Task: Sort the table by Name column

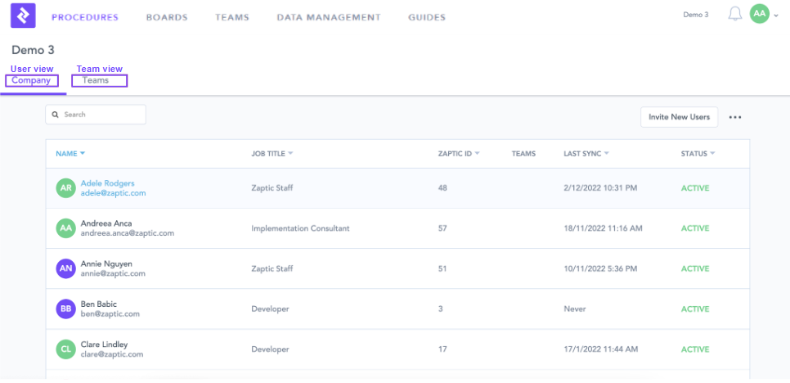Action: 70,154
